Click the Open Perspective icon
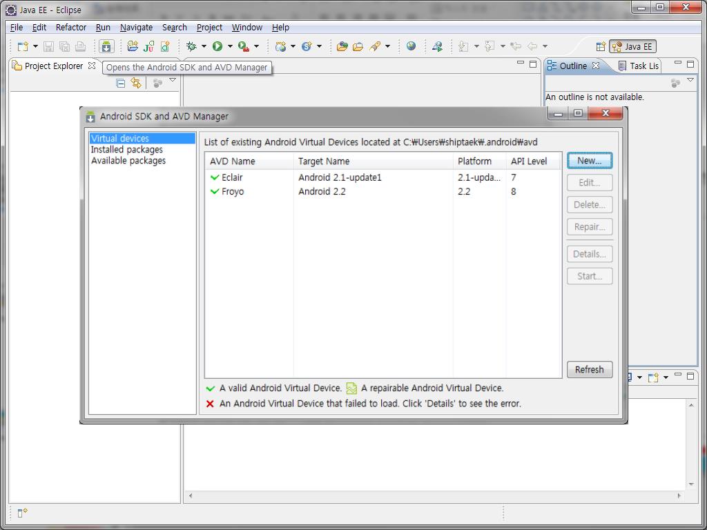Viewport: 707px width, 530px height. coord(601,46)
